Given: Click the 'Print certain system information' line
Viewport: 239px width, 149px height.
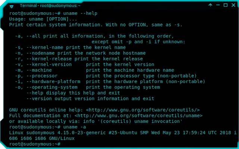Looking at the screenshot, I should (x=96, y=25).
